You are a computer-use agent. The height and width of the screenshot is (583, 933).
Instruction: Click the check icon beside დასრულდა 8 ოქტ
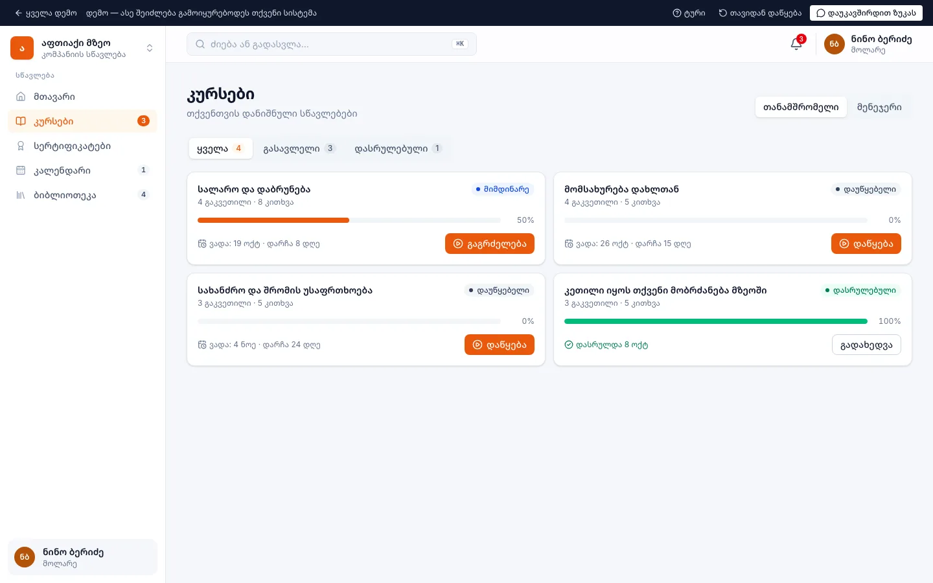pos(569,345)
